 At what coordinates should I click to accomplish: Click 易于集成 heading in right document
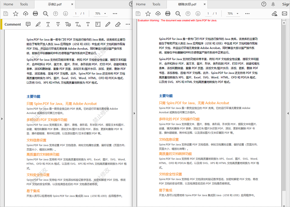point(165,190)
